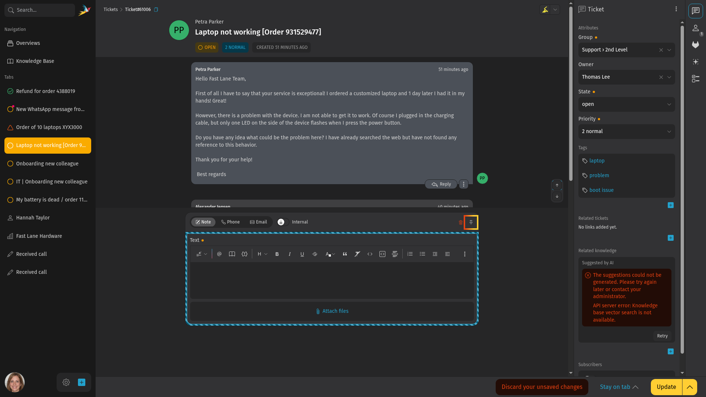Retry generating AI suggestions

coord(662,336)
